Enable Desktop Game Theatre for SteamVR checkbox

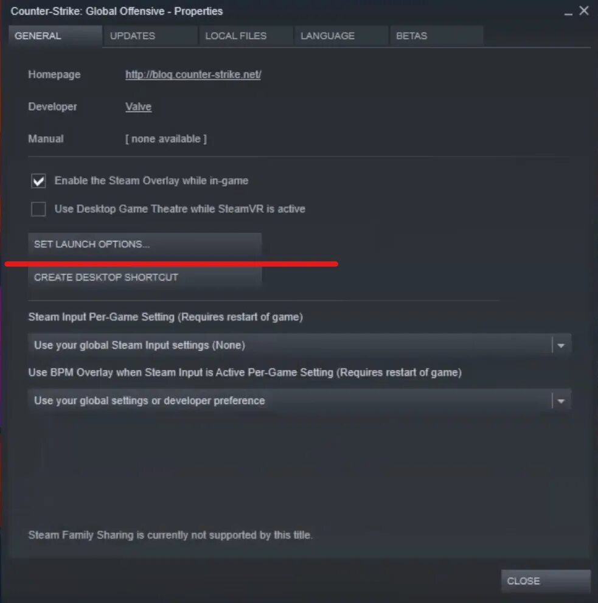pyautogui.click(x=38, y=209)
